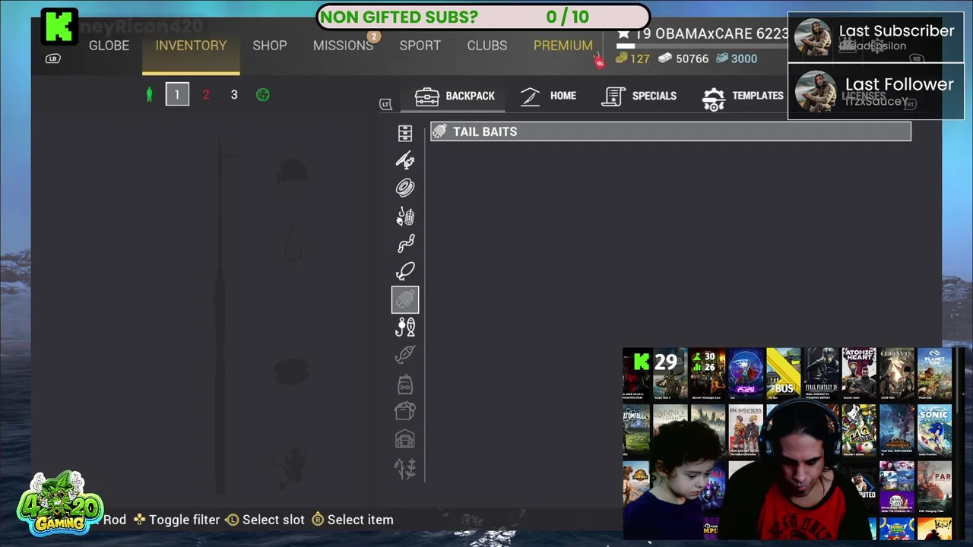Click the LB bumper hint icon
973x547 pixels.
coord(52,58)
